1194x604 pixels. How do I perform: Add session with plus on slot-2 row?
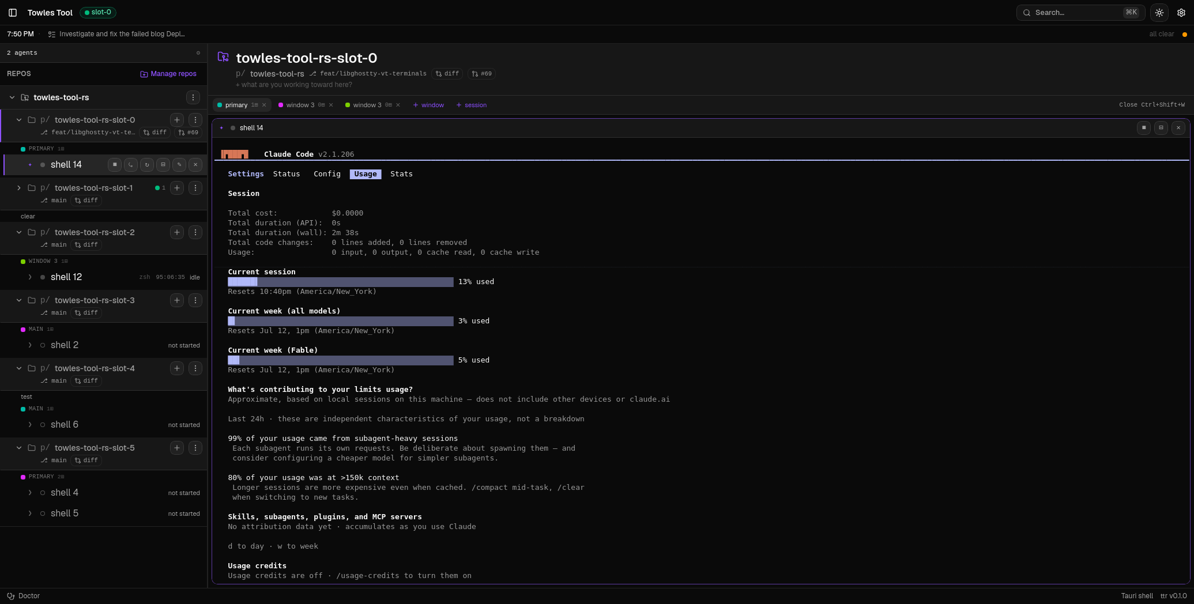177,232
